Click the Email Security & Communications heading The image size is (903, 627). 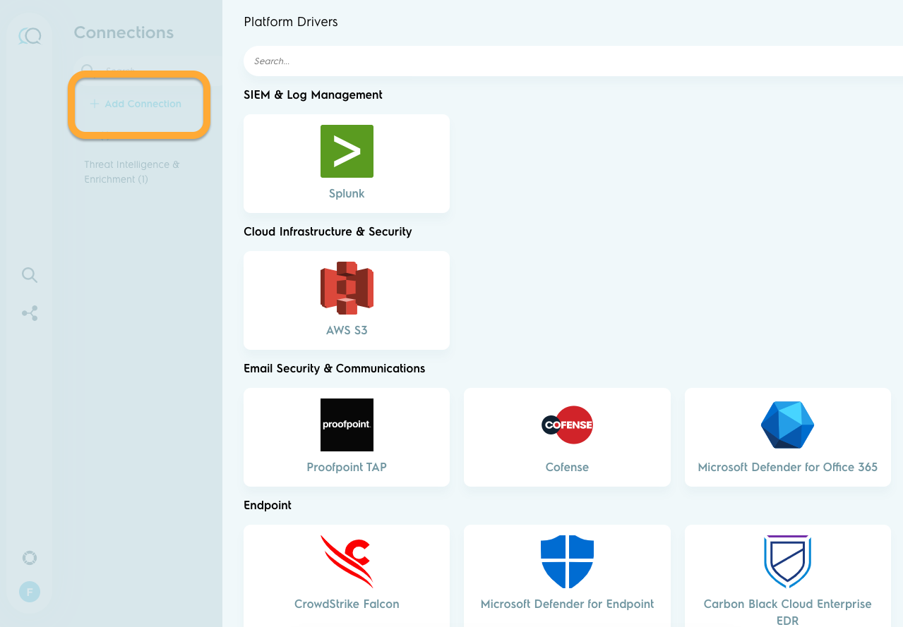[334, 368]
